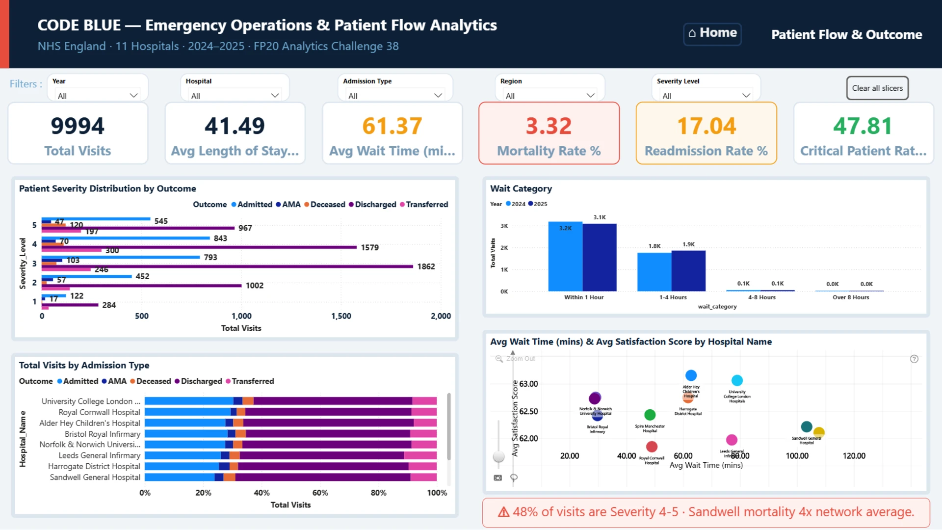Expand the Severity Level slicer dropdown
Viewport: 942px width, 530px height.
point(706,95)
